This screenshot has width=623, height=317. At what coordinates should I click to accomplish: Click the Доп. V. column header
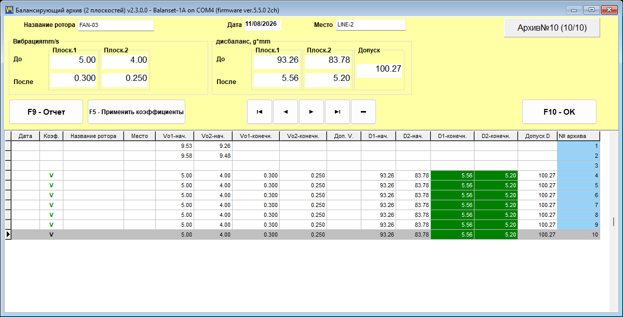tap(344, 136)
